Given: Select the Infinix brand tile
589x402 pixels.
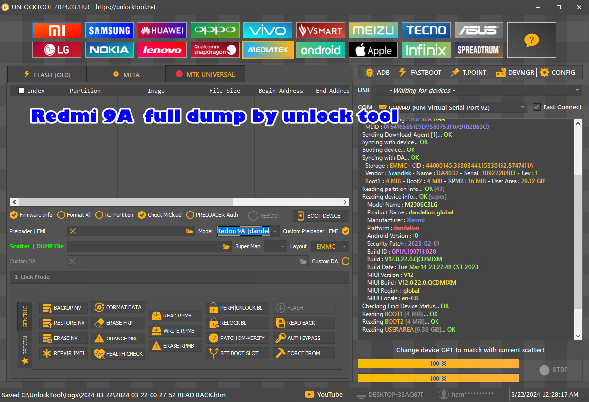Looking at the screenshot, I should click(x=426, y=50).
